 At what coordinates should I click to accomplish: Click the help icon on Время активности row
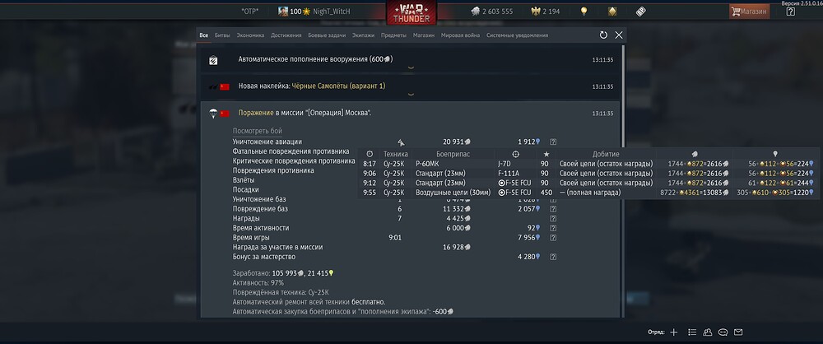pos(553,228)
